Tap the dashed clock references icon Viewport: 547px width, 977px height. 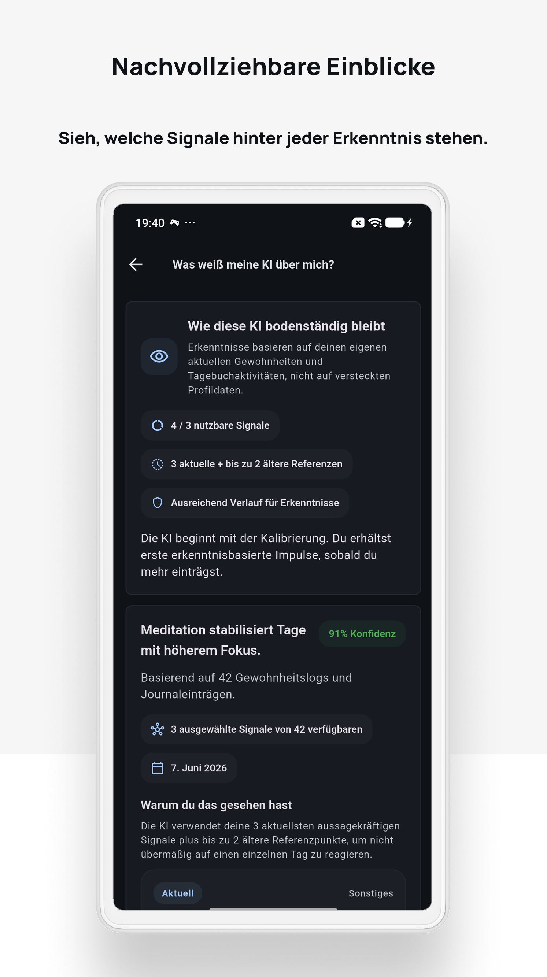[158, 464]
